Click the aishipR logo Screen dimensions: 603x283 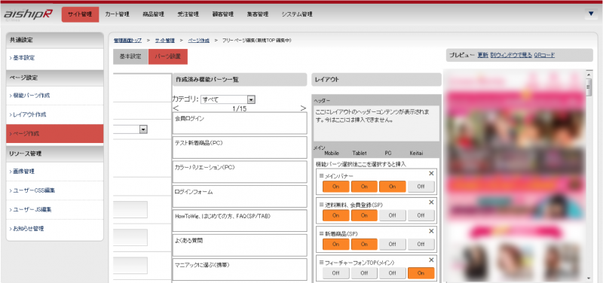click(29, 14)
